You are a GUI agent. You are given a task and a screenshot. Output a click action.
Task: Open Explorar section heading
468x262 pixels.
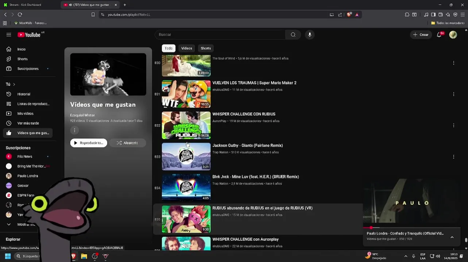13,239
